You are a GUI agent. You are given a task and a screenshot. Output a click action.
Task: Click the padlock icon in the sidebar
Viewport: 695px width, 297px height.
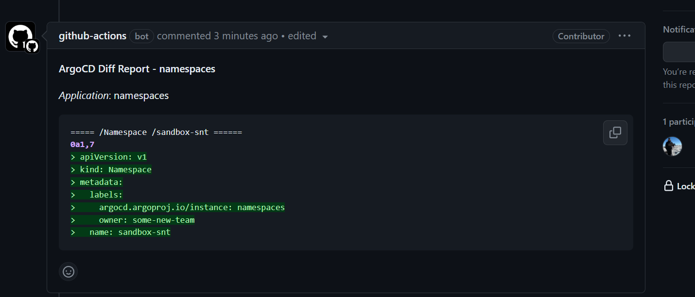pos(669,186)
